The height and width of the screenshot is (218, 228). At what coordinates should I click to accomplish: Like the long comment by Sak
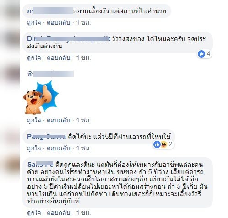coord(34,213)
